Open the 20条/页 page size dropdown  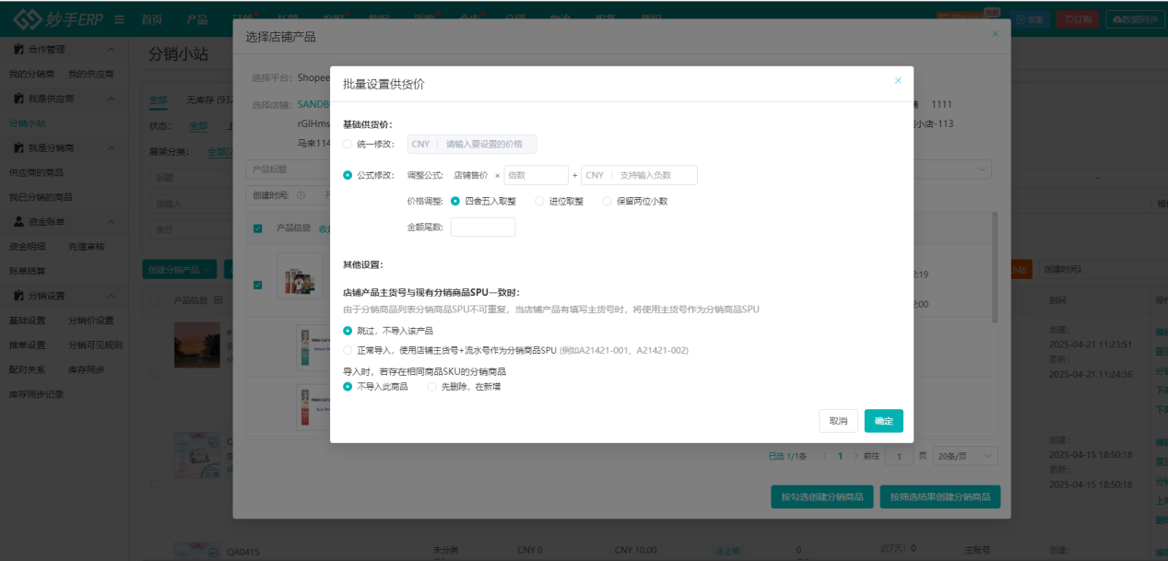[965, 456]
